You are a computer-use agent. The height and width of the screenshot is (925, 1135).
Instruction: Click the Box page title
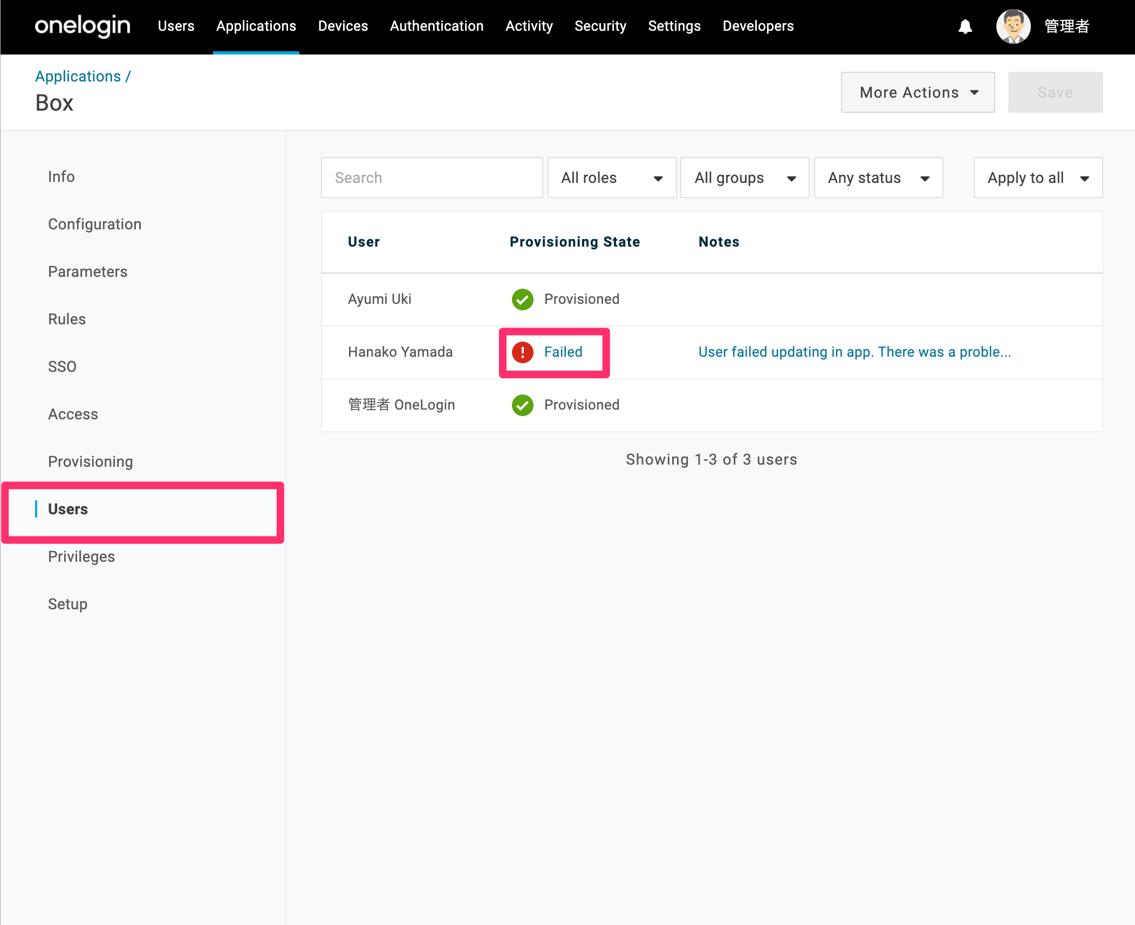pos(54,103)
